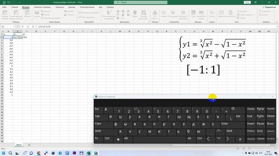Insert a Win/Loss sparkline
279x156 pixels.
click(183, 15)
